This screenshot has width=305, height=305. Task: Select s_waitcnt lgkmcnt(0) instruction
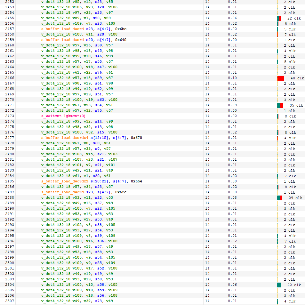pyautogui.click(x=63, y=116)
